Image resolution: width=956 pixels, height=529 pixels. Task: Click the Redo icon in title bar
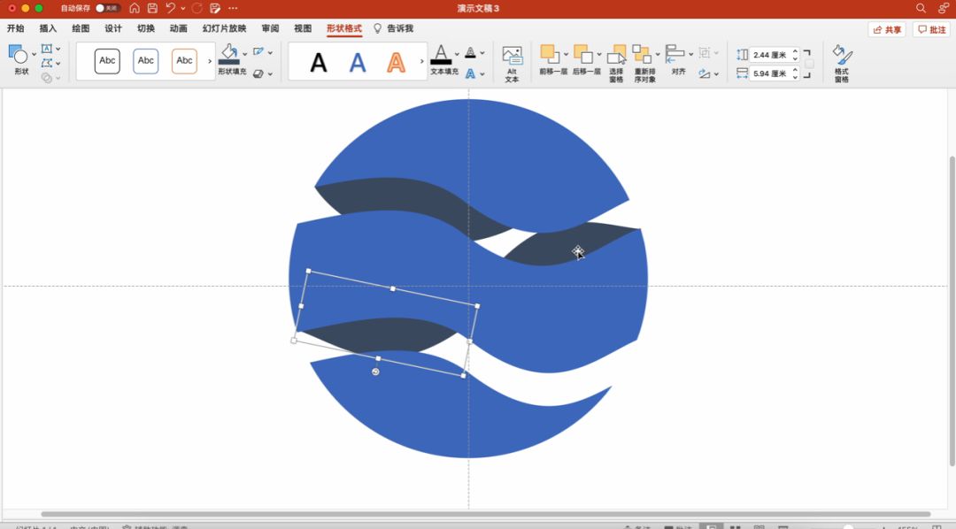point(197,8)
